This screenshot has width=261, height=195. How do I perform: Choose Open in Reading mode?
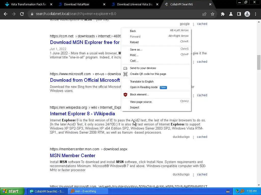click(156, 87)
